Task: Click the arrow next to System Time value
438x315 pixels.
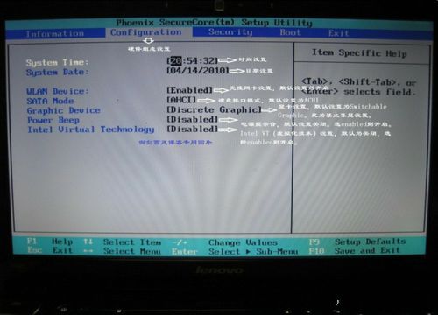Action: (x=228, y=60)
